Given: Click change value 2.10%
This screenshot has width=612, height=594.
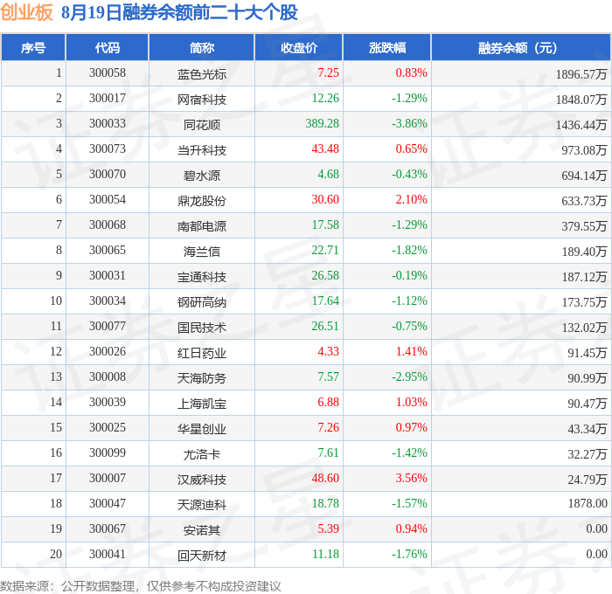Looking at the screenshot, I should [412, 200].
